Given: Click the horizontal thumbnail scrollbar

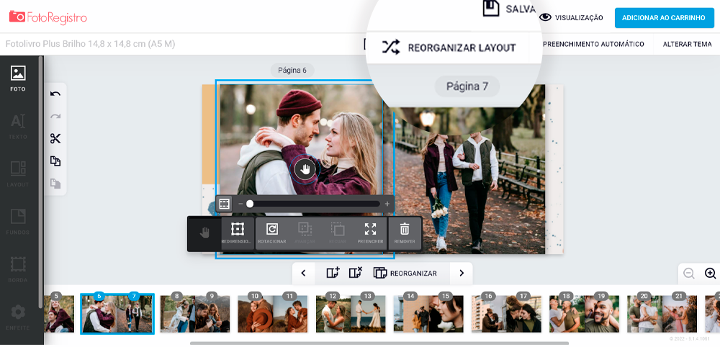Looking at the screenshot, I should pos(379,343).
